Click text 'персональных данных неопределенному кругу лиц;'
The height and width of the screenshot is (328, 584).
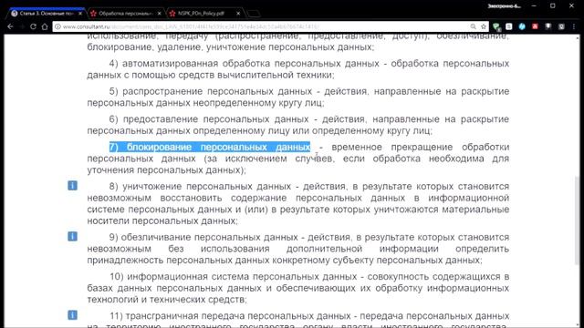tap(205, 103)
